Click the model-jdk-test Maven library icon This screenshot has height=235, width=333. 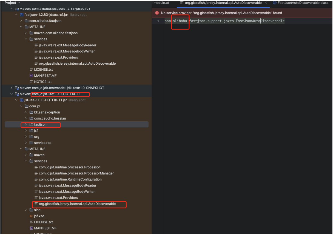(17, 88)
